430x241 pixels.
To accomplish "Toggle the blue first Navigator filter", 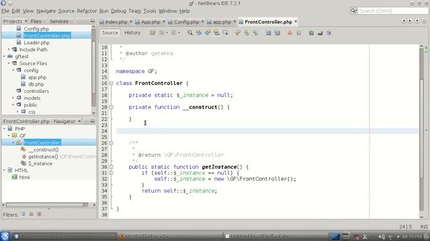I will click(x=24, y=214).
